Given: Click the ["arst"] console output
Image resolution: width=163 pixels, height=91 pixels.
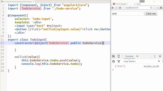Looking at the screenshot, I should (x=120, y=66).
